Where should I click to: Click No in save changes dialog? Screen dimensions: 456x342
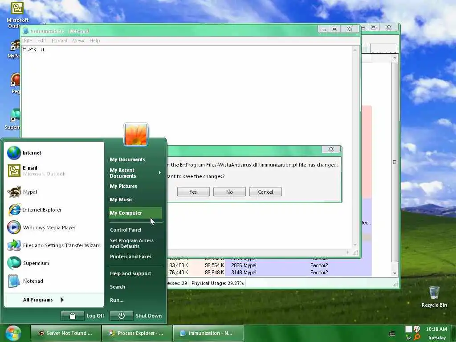point(229,192)
